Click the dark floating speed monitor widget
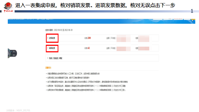This screenshot has width=199, height=112. point(12,53)
